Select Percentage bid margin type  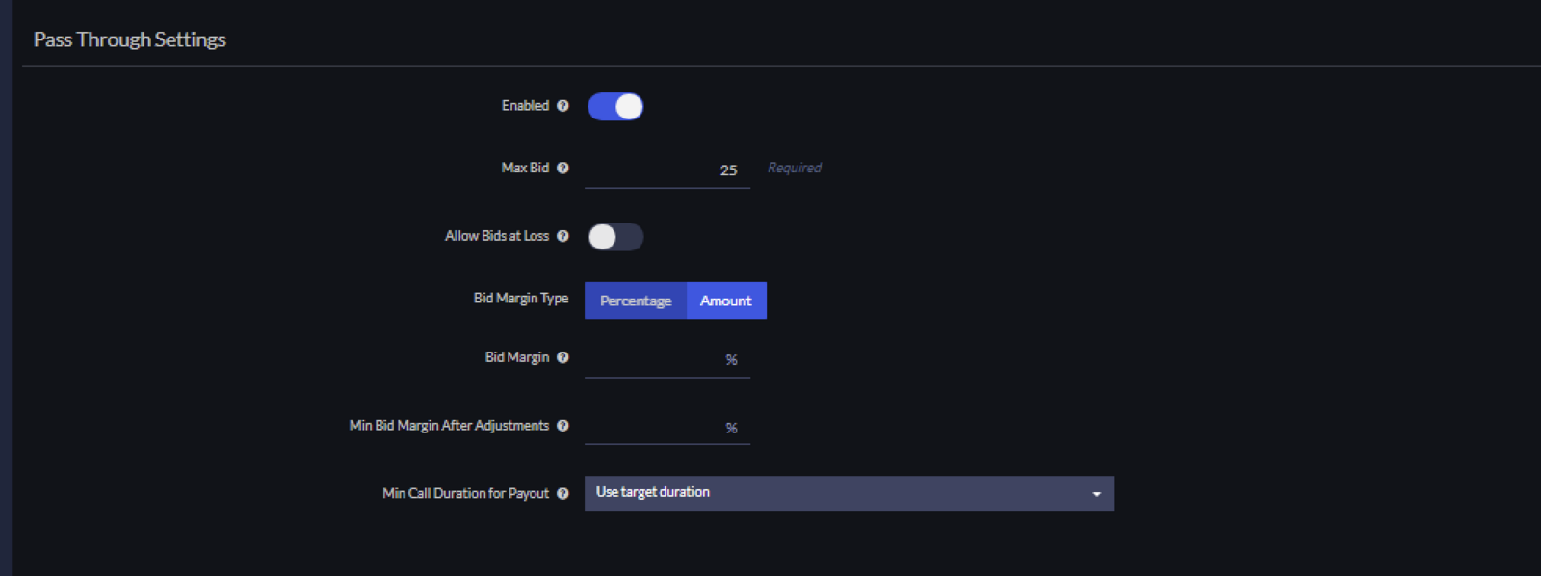(x=636, y=301)
